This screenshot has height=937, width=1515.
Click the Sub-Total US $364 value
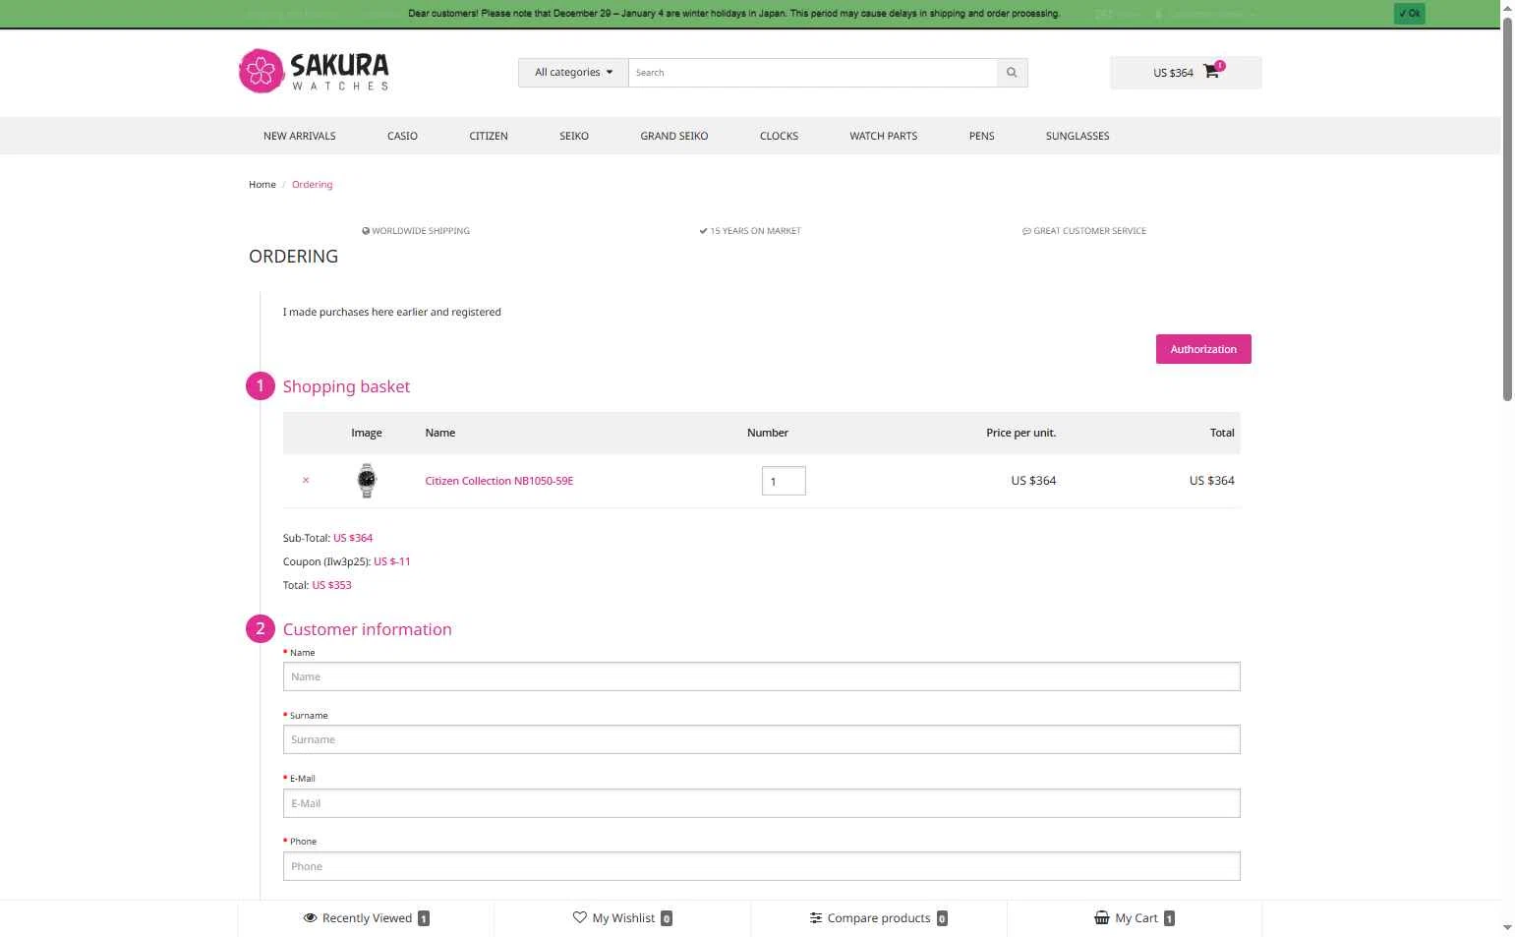(x=353, y=538)
